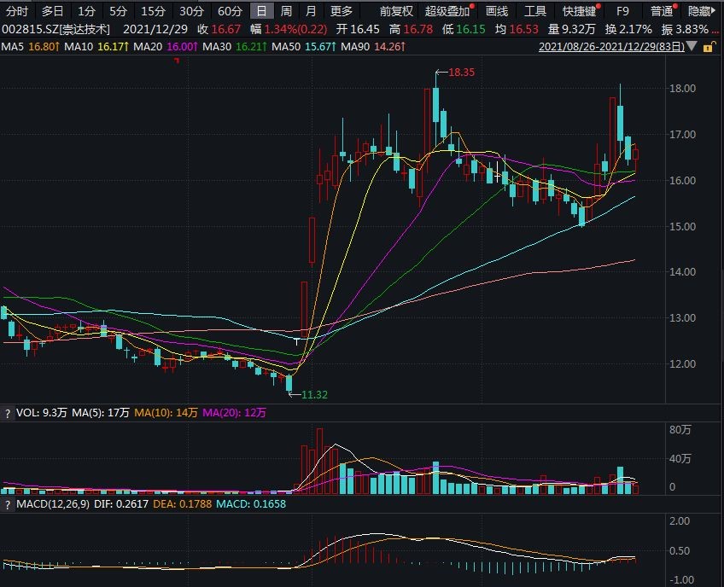The image size is (724, 587).
Task: Open the 前复权 price adjustment option
Action: pos(396,11)
